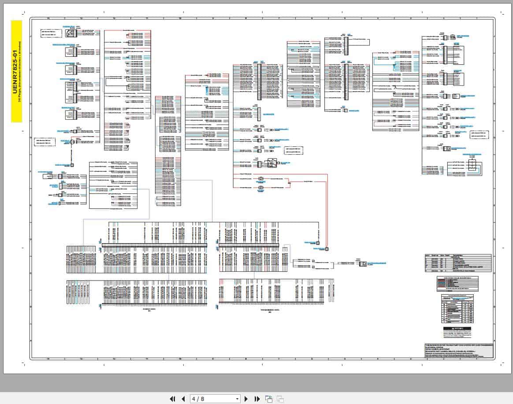513x404 pixels.
Task: Go to the next page
Action: tap(246, 399)
